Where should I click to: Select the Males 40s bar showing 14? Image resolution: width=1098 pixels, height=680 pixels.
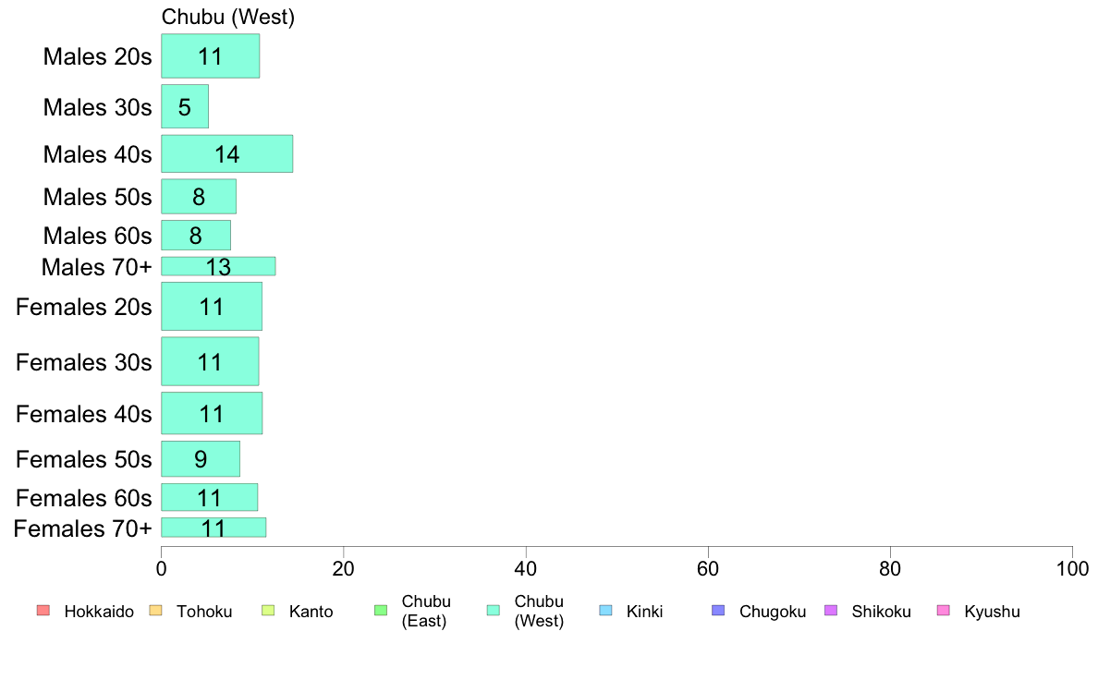(226, 153)
